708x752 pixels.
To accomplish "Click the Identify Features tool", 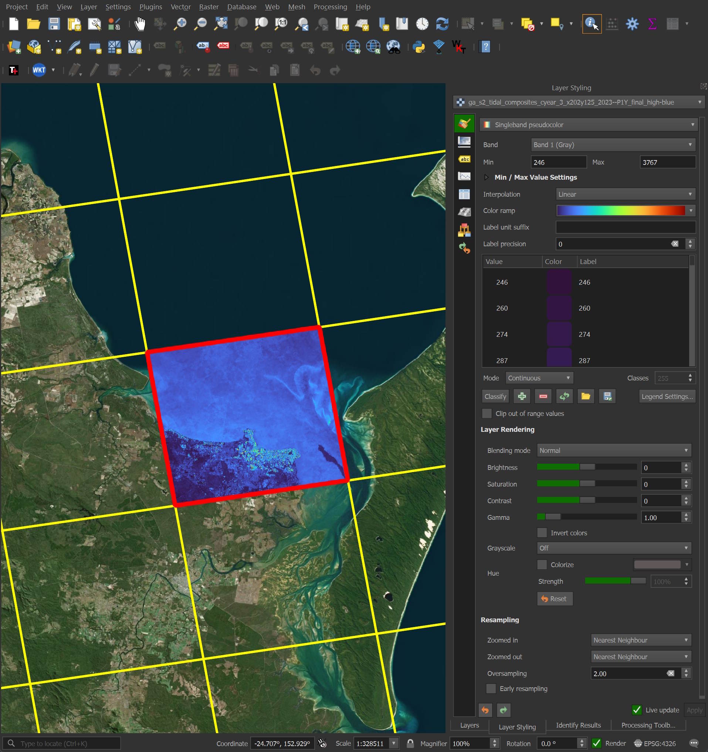I will coord(592,24).
